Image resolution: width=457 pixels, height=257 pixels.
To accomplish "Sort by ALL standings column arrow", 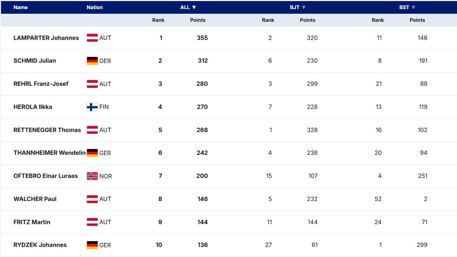I will pyautogui.click(x=194, y=7).
